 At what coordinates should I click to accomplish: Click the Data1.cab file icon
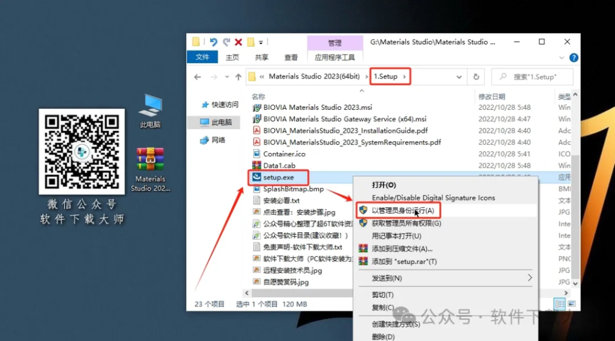pos(256,166)
